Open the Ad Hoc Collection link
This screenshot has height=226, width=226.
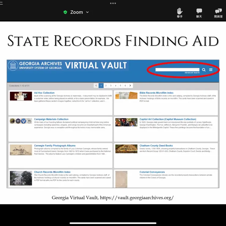point(44,93)
